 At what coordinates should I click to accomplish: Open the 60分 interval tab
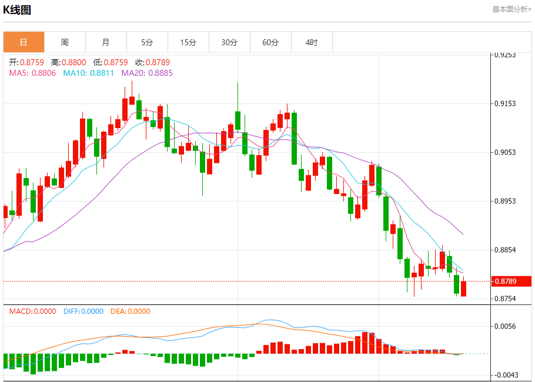pyautogui.click(x=270, y=42)
